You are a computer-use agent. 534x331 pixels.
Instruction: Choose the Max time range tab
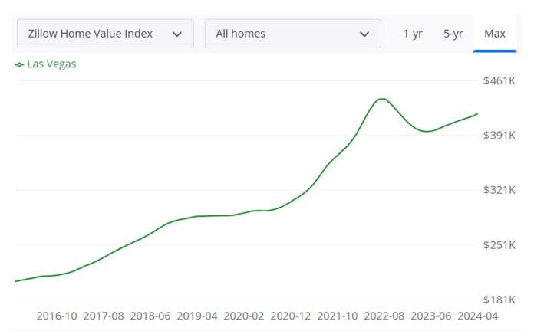coord(494,34)
